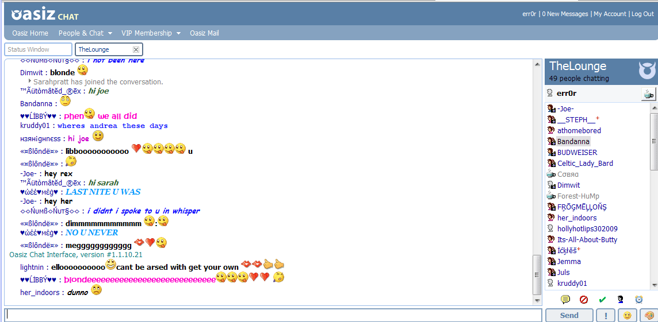Click the 49 people chatting label
Viewport: 658px width, 322px height.
coord(579,78)
